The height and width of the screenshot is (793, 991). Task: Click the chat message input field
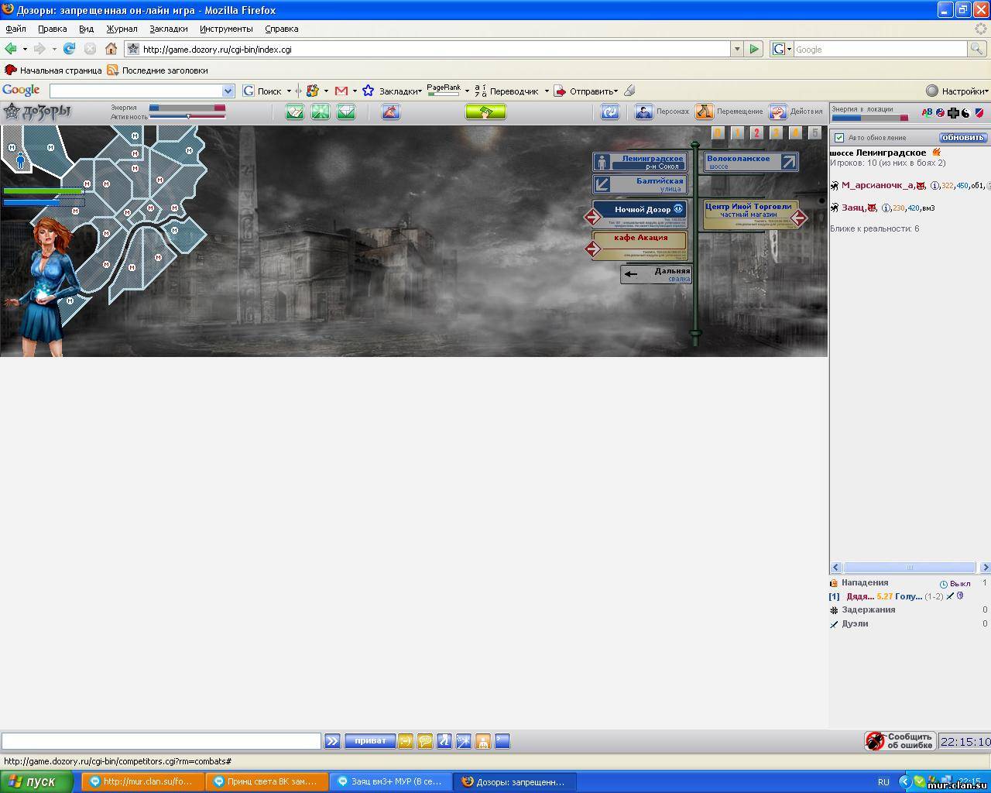pos(161,741)
